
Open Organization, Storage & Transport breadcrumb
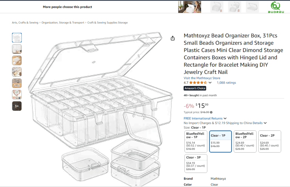click(x=63, y=23)
